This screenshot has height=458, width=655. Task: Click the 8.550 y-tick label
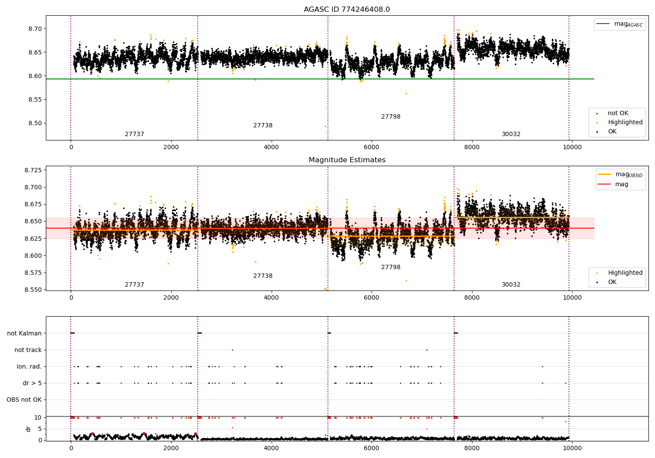click(x=33, y=290)
